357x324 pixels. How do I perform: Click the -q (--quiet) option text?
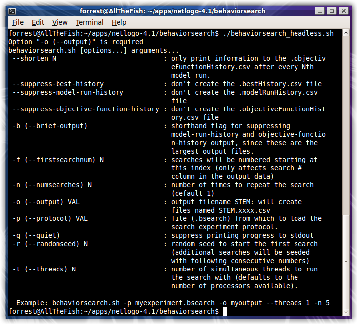pos(36,235)
